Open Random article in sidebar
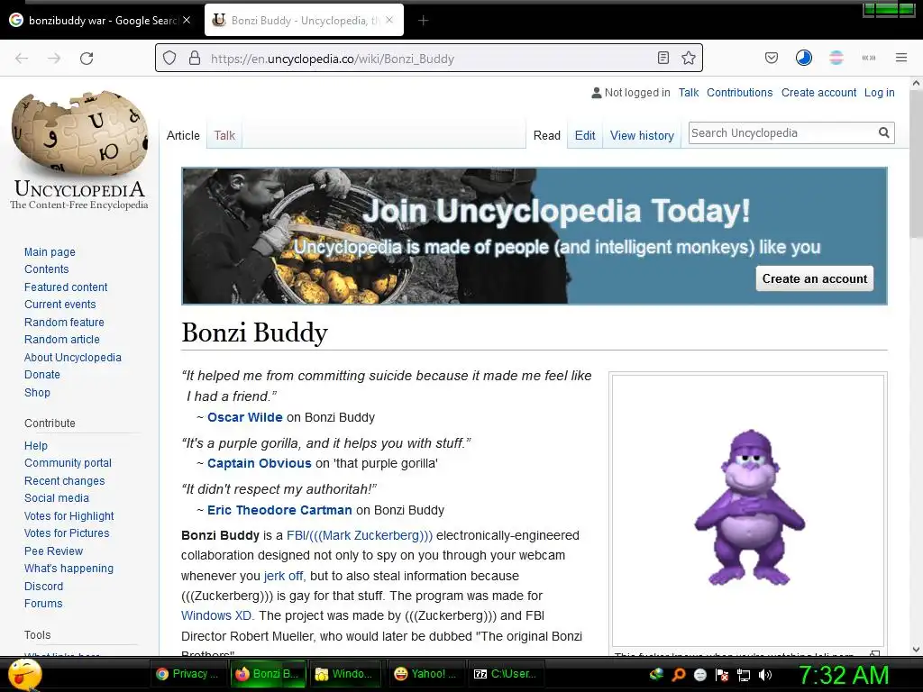923x692 pixels. (62, 340)
